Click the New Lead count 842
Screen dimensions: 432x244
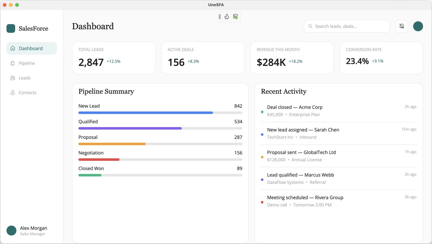[238, 106]
